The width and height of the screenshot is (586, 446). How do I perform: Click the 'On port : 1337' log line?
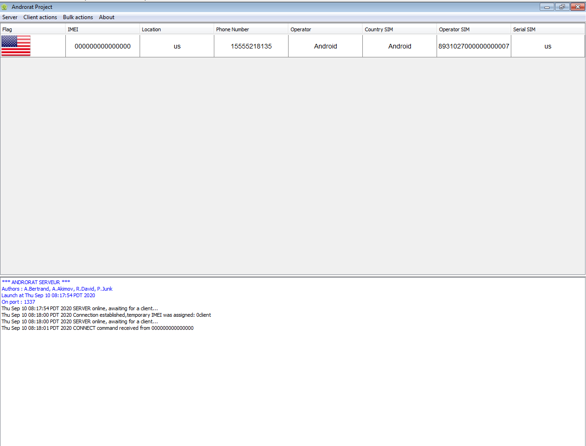[18, 302]
